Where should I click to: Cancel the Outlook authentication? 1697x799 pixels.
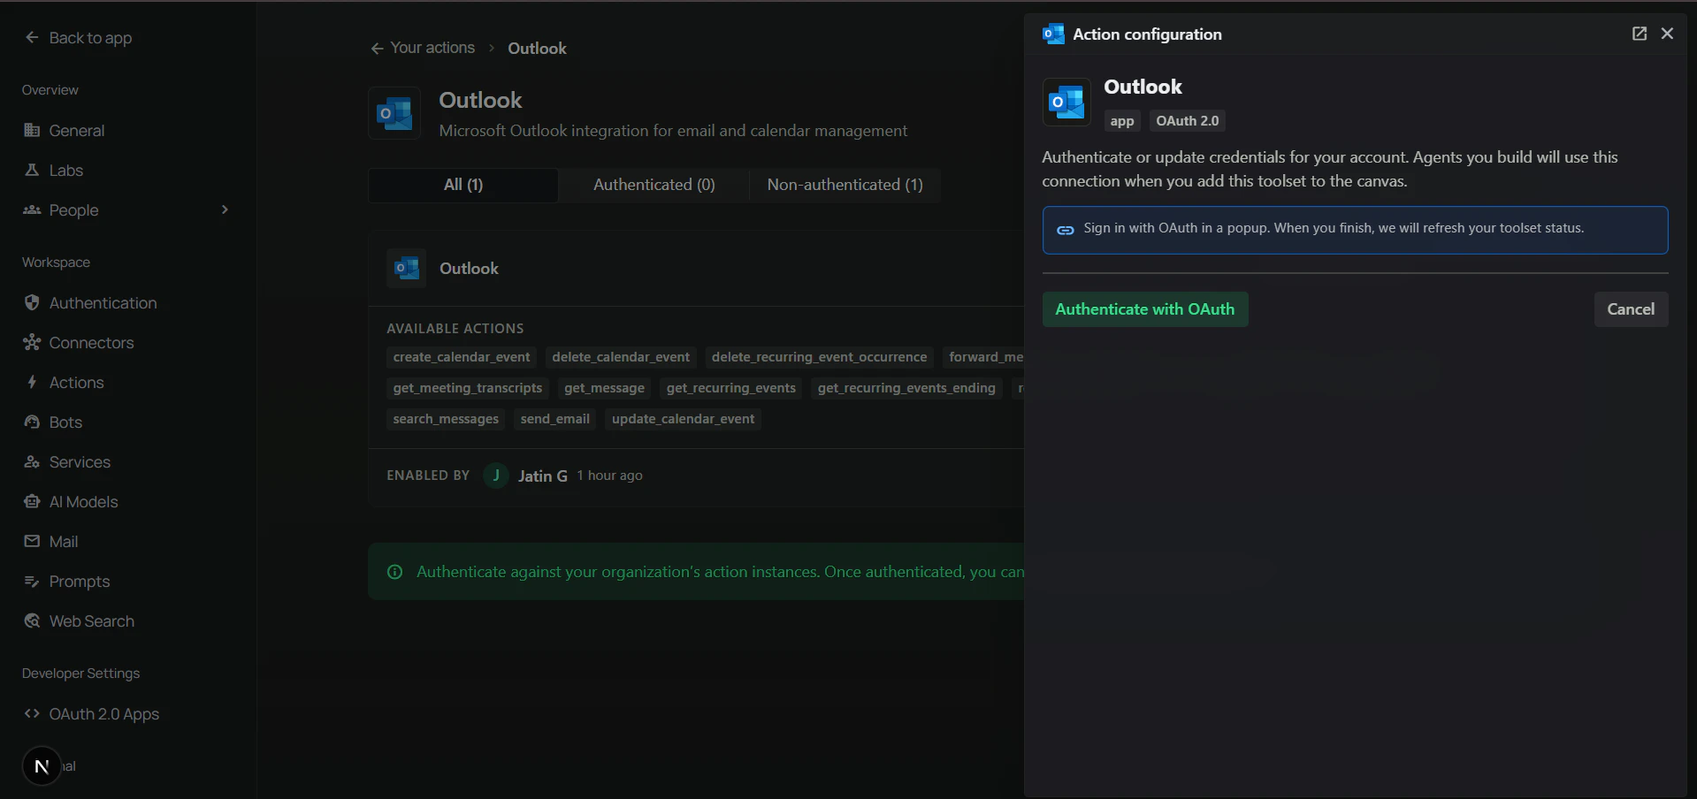pos(1630,308)
